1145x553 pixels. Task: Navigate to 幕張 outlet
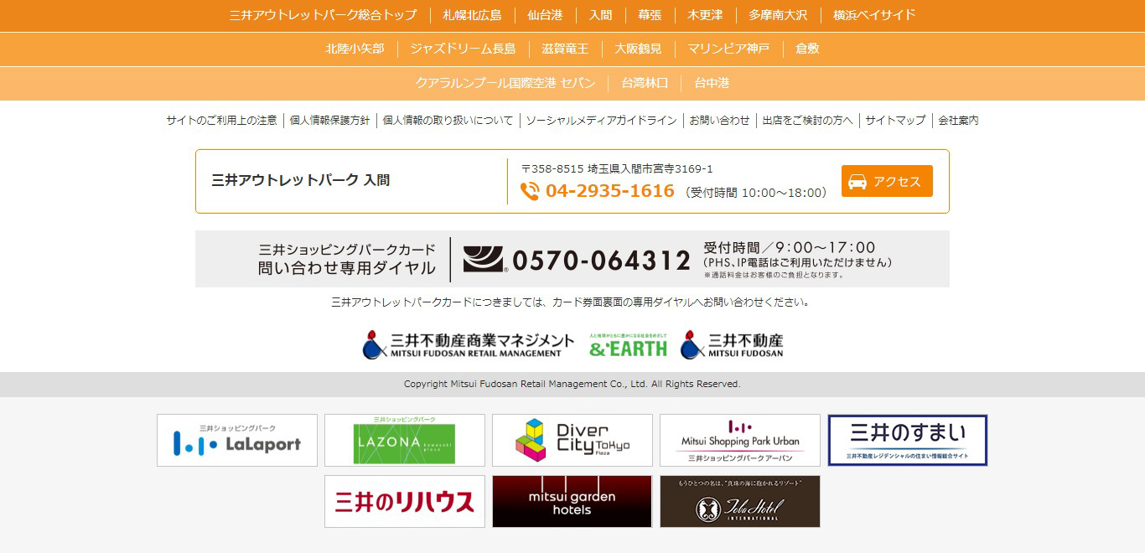pyautogui.click(x=650, y=15)
